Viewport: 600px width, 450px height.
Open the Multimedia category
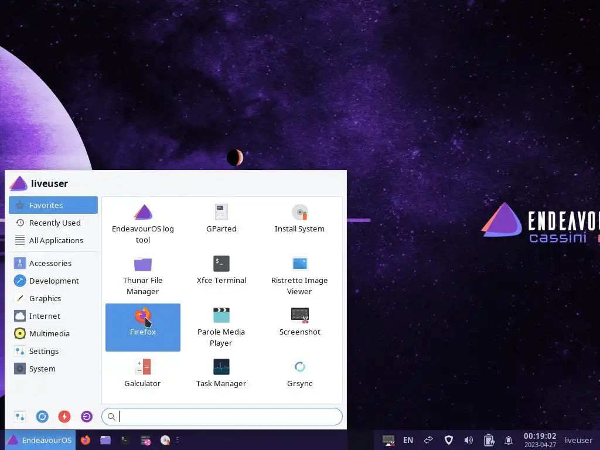point(53,333)
